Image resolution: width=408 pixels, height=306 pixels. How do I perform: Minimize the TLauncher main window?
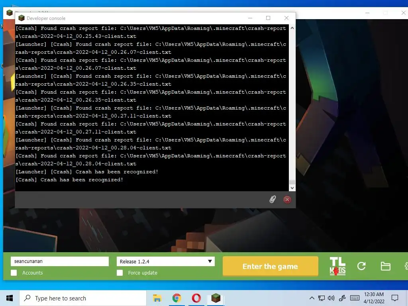pos(367,13)
